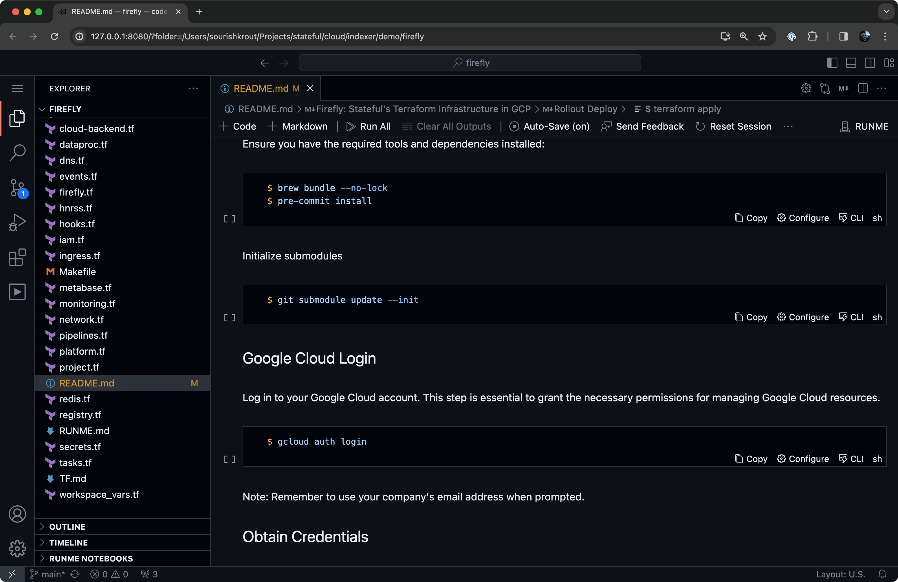898x582 pixels.
Task: Click the firefly command center search box
Action: point(470,62)
